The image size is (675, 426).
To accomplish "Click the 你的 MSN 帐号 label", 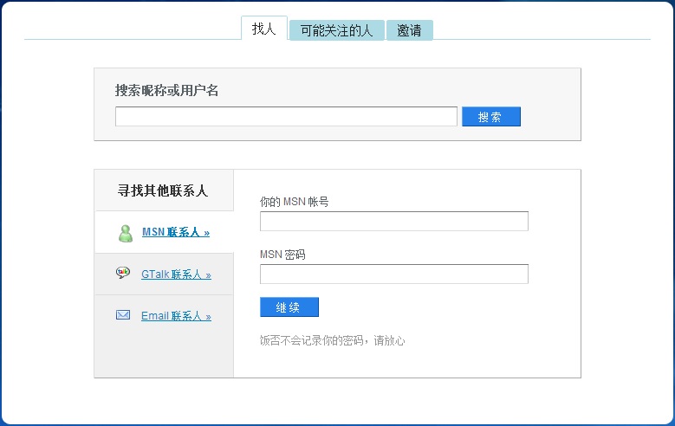I will [294, 202].
